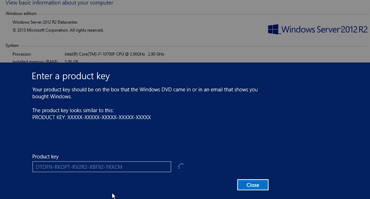Click the 'System' section label
Screen dimensions: 370x199
(12, 45)
